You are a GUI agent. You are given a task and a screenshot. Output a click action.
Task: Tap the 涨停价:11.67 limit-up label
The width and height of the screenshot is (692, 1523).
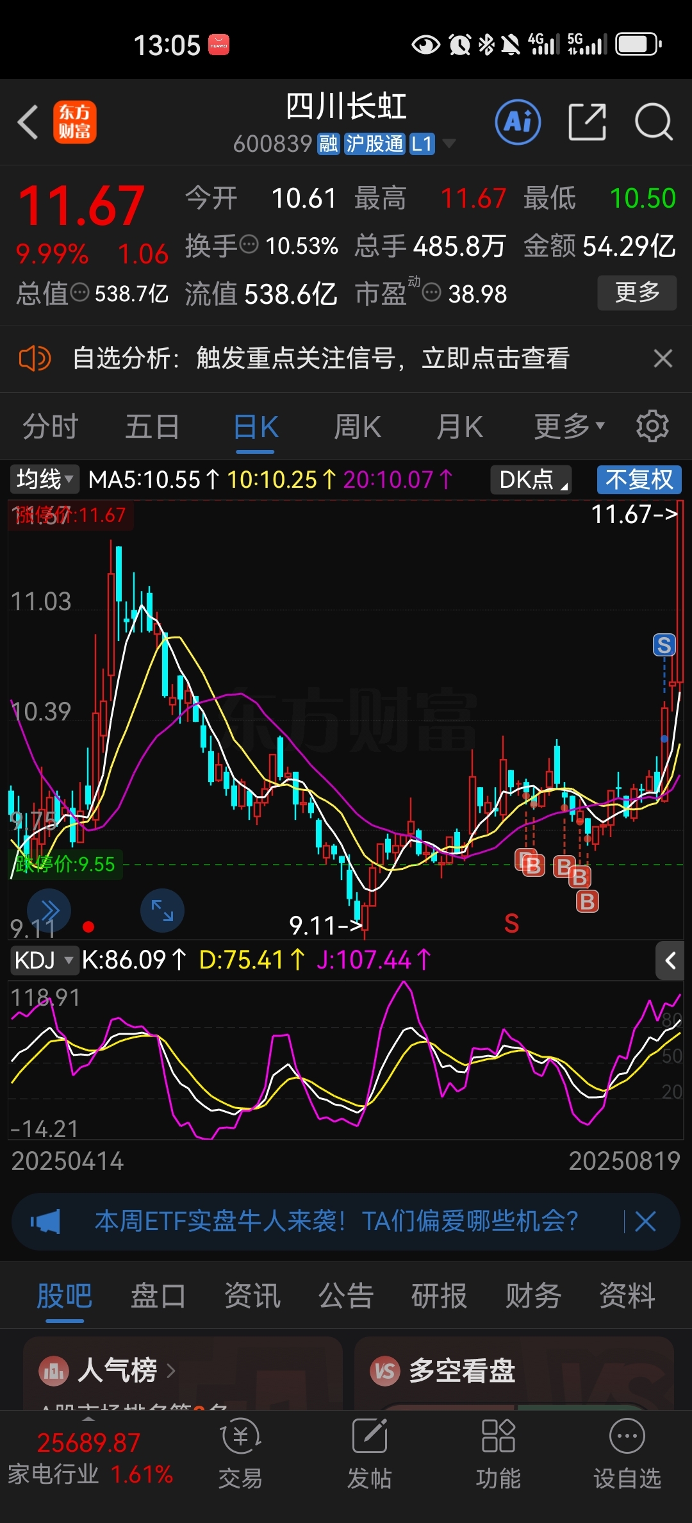pos(70,515)
